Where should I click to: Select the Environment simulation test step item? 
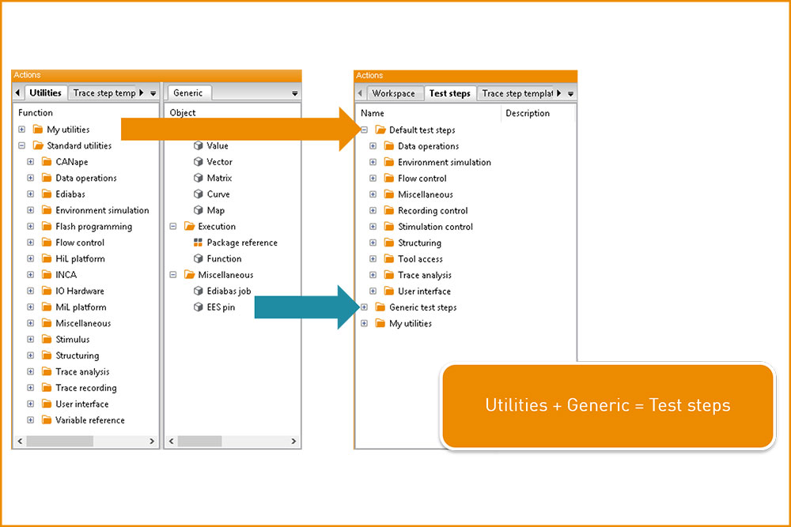pyautogui.click(x=444, y=163)
